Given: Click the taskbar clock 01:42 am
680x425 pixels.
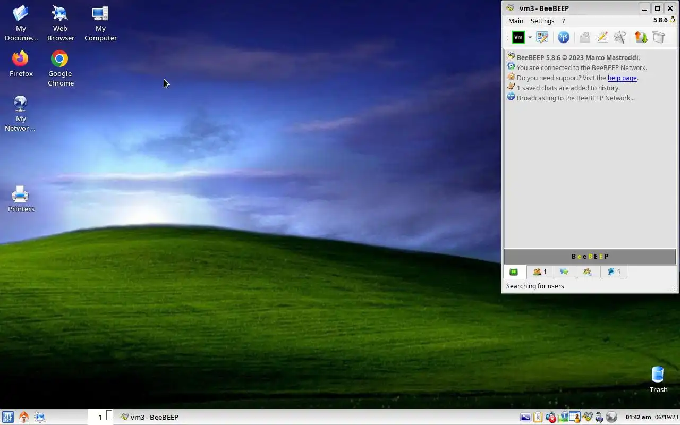Looking at the screenshot, I should (x=638, y=418).
